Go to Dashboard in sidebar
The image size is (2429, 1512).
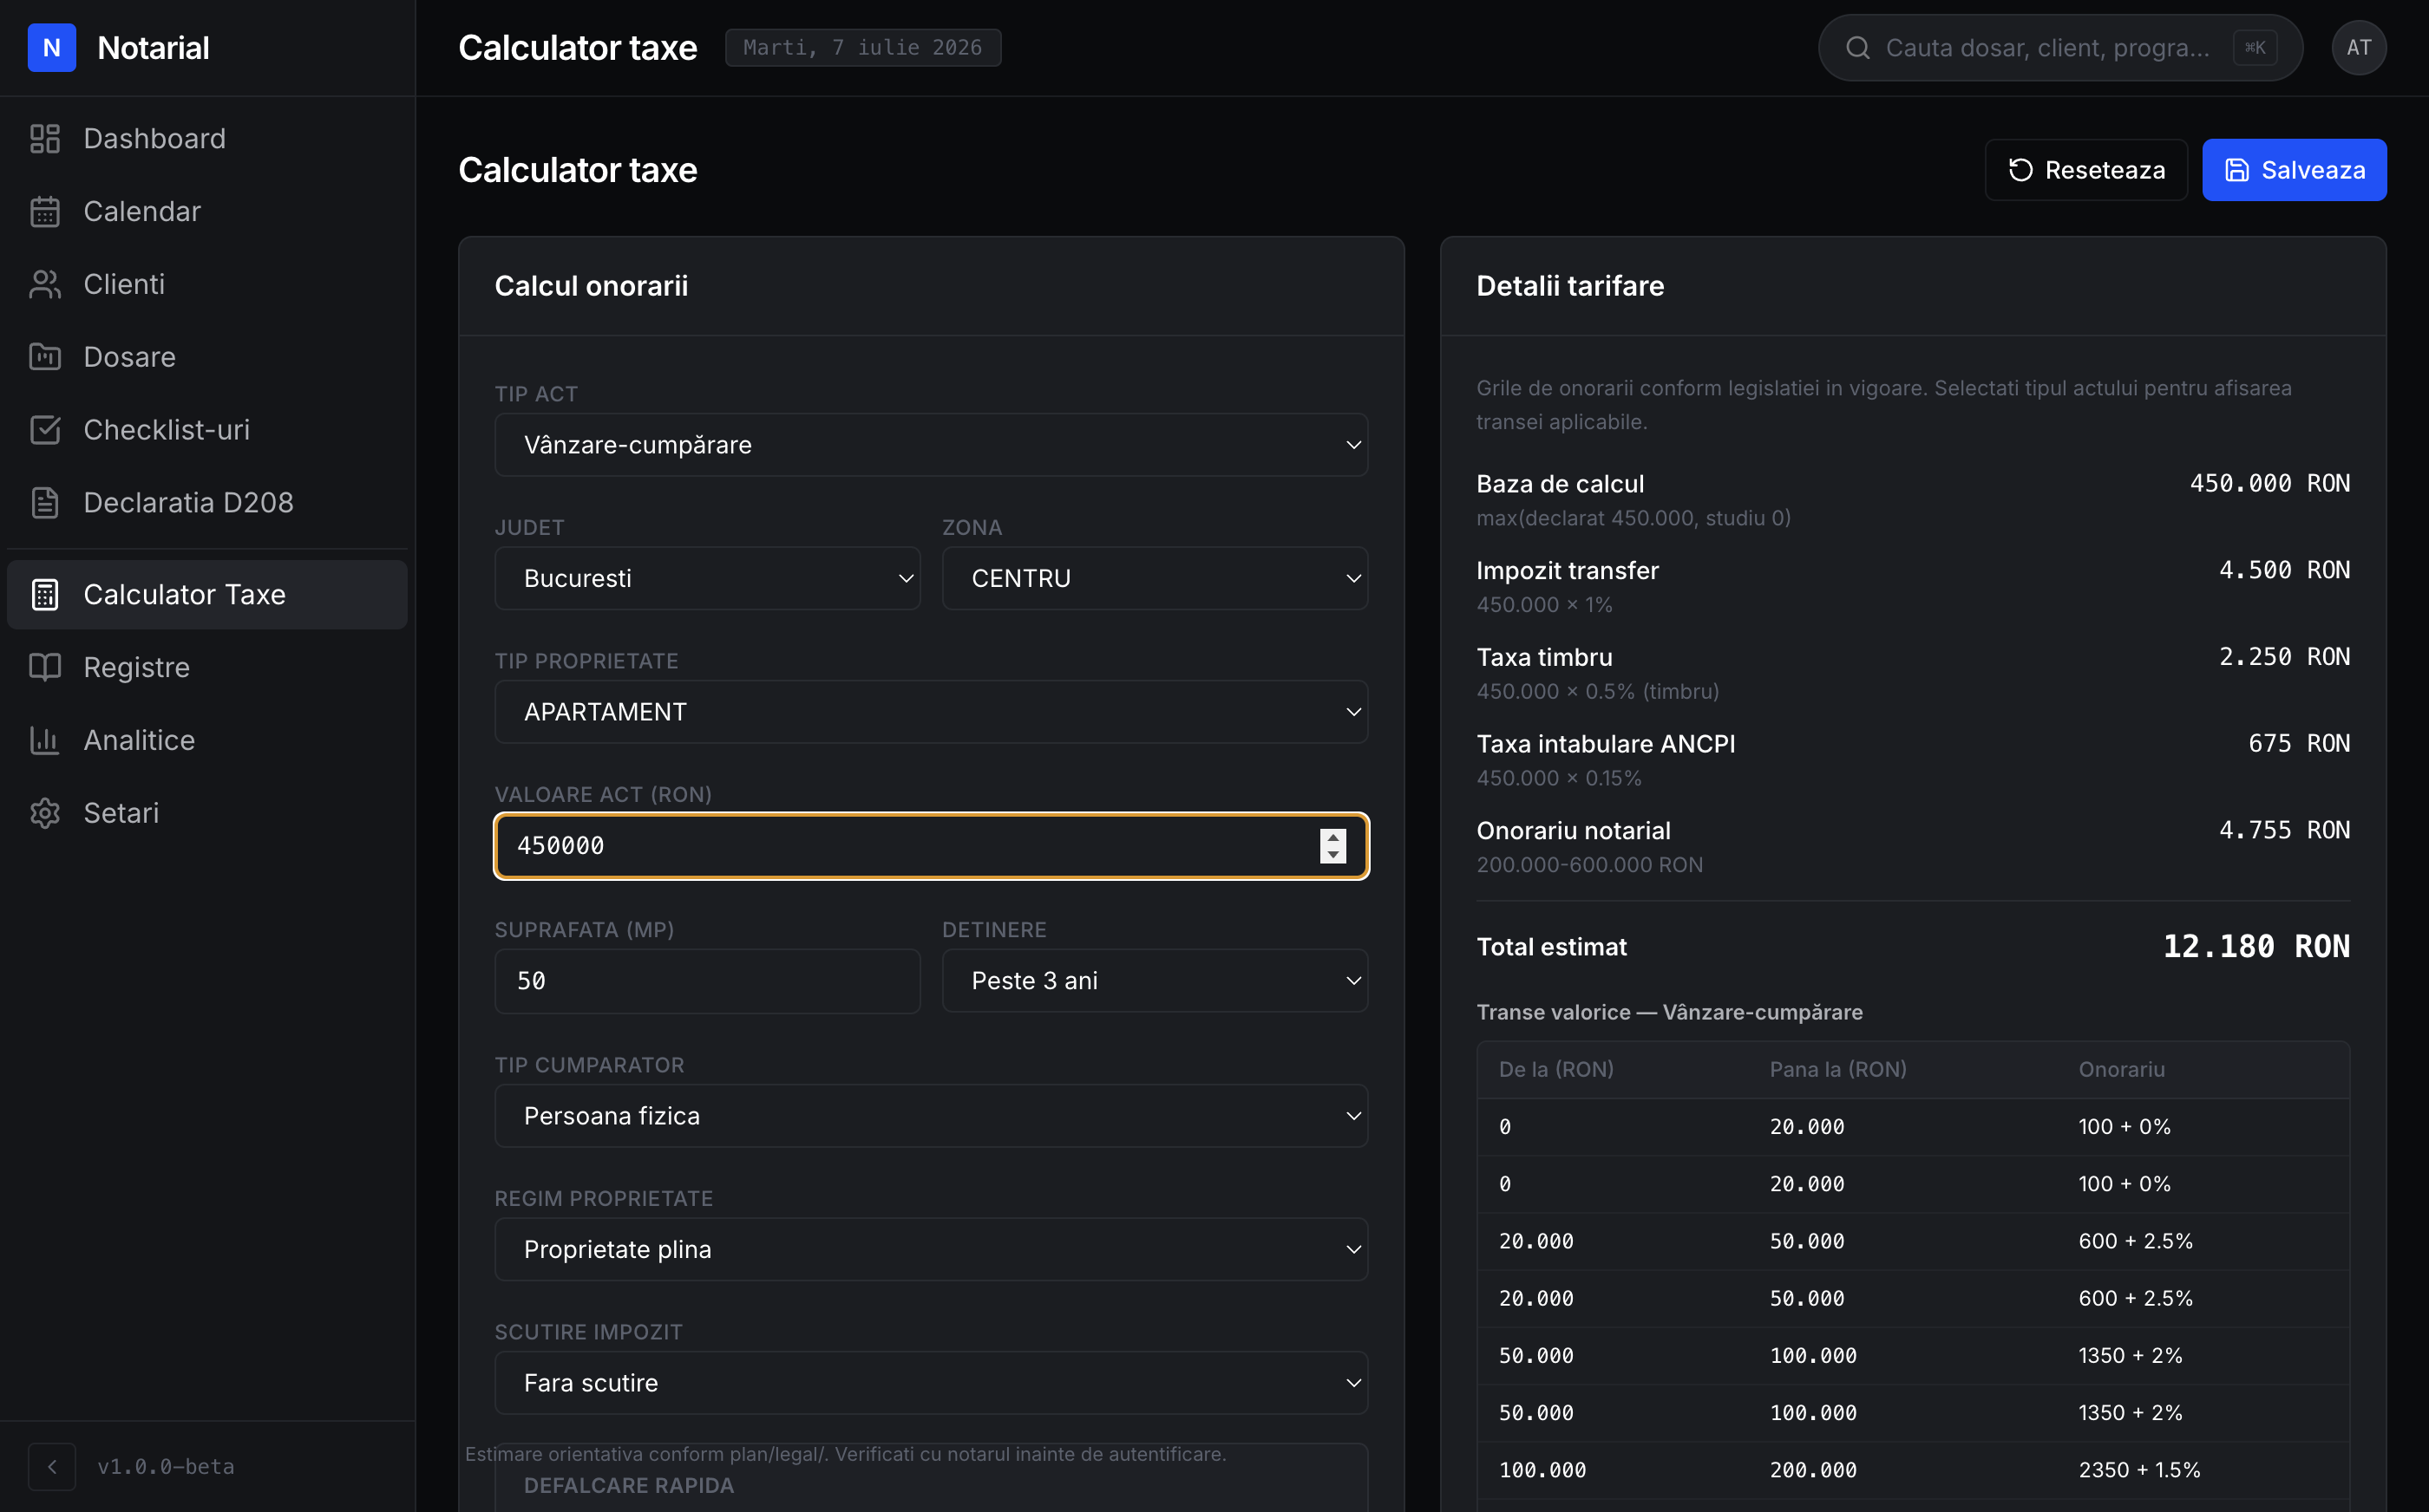(x=207, y=138)
